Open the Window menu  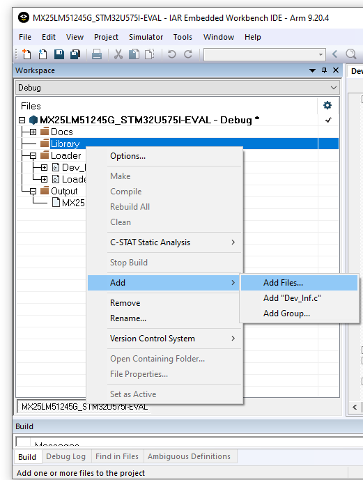point(219,37)
